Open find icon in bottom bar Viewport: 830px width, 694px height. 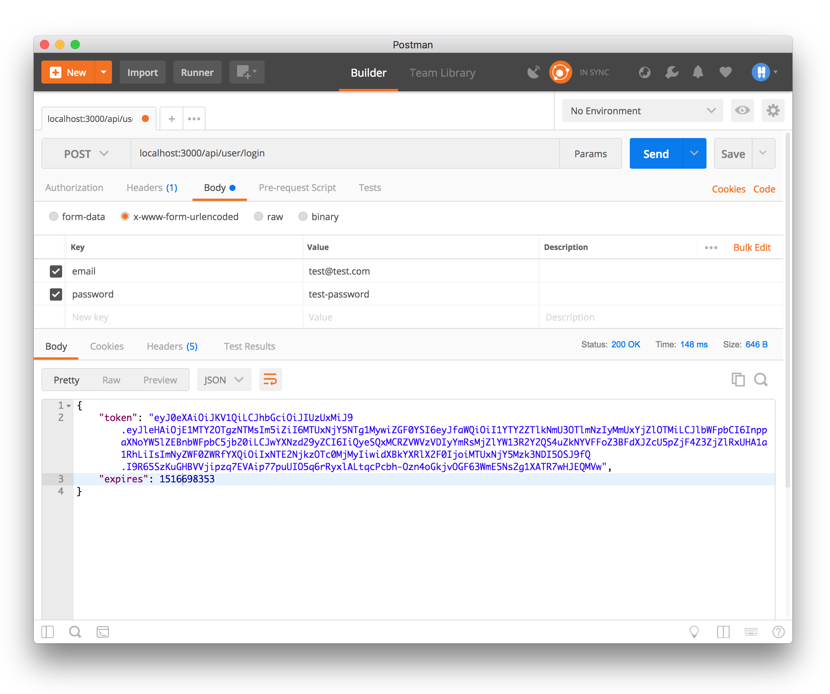click(75, 632)
